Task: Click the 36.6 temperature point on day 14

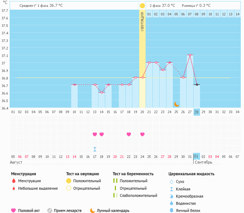Action: coord(102,92)
